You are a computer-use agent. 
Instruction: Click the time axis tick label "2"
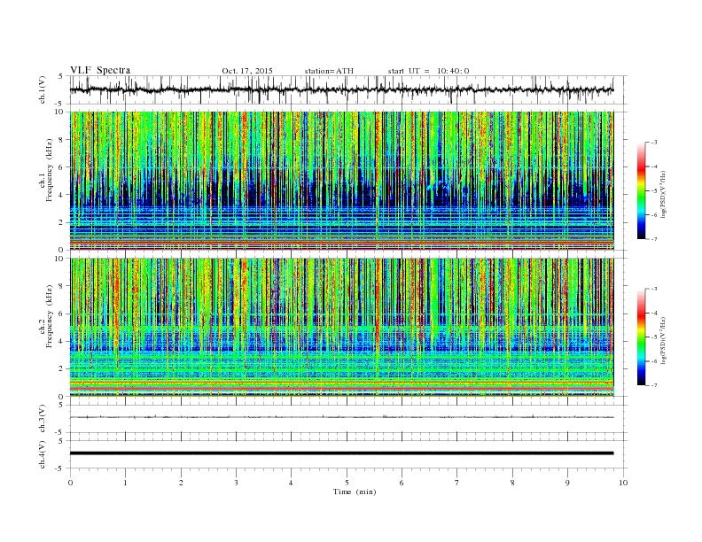click(x=181, y=483)
